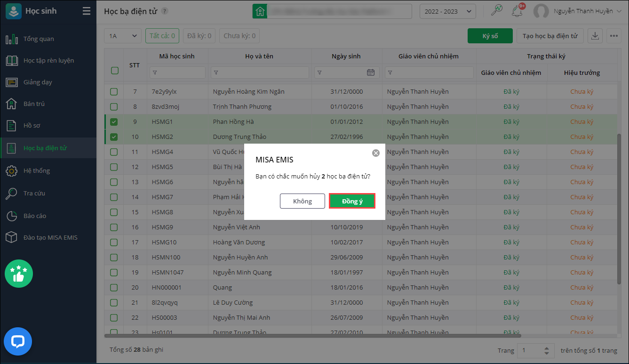Click the name Nguyễn Thị Mai Anh

[x=242, y=318]
